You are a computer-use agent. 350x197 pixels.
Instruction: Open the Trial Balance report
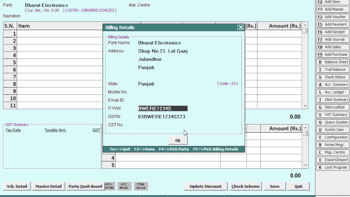click(x=333, y=69)
